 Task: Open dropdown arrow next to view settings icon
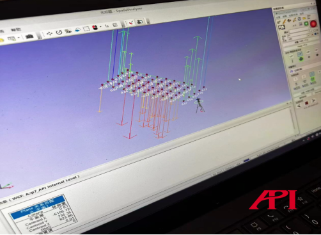coord(19,38)
